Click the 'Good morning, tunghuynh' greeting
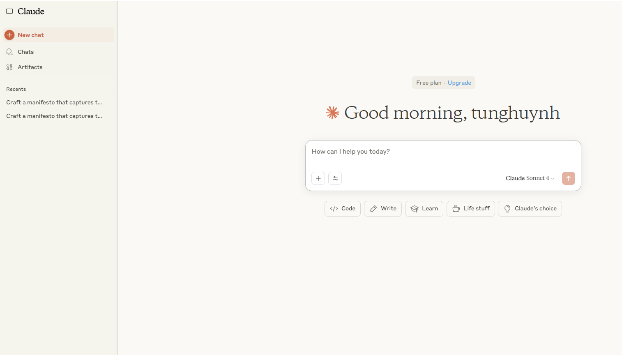Viewport: 622px width, 355px height. tap(452, 113)
